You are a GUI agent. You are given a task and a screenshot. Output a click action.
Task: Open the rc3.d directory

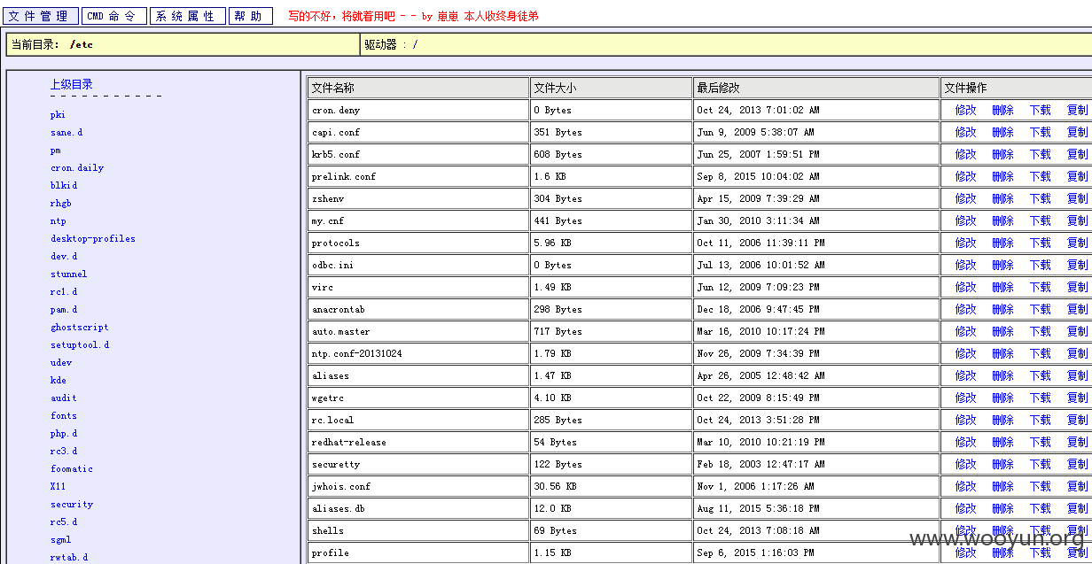point(64,452)
